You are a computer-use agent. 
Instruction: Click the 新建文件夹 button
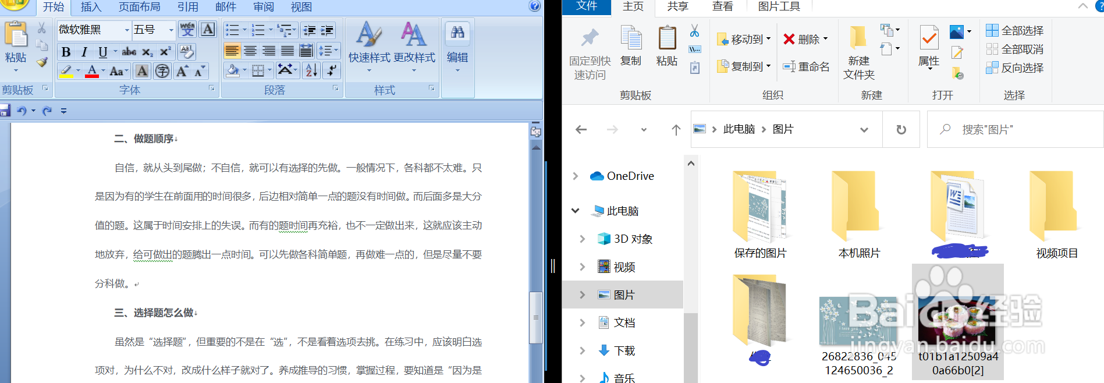coord(859,52)
